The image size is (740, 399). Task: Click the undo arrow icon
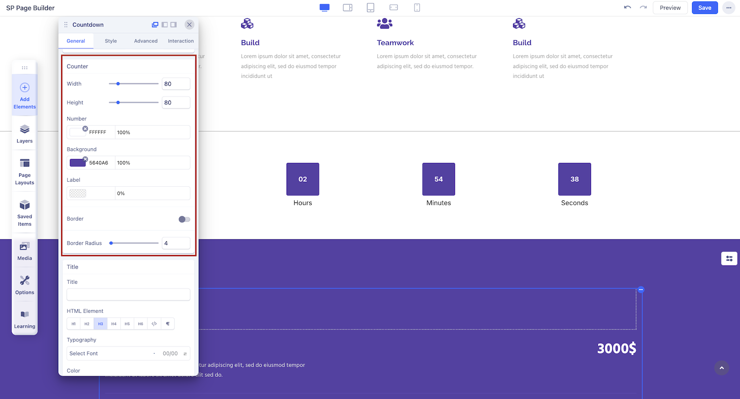click(x=628, y=8)
